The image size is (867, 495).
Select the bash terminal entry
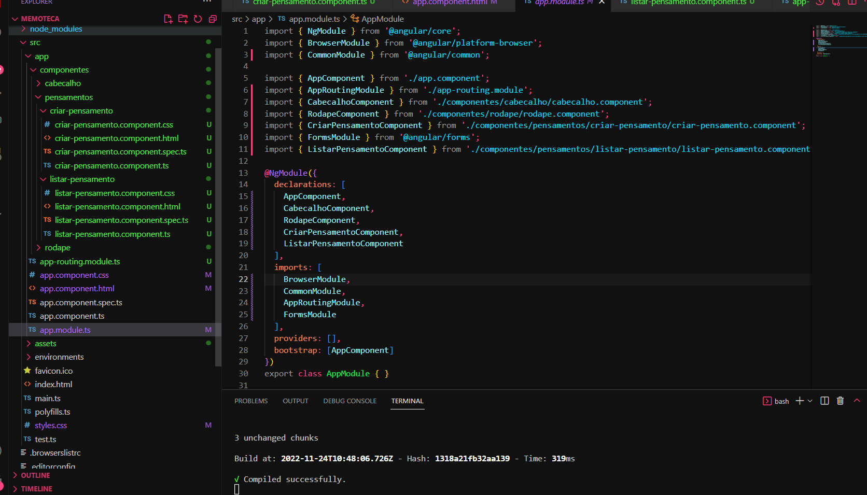(776, 401)
